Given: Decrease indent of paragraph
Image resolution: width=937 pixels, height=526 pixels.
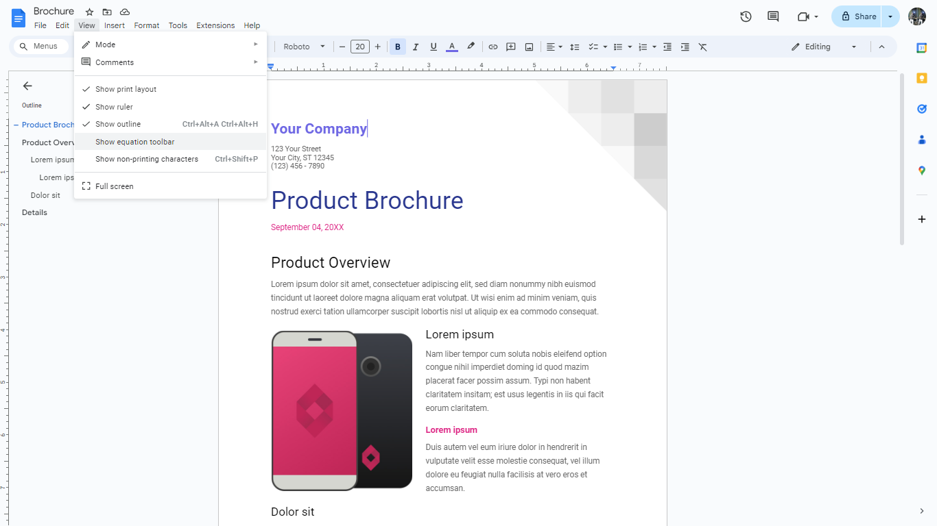Looking at the screenshot, I should (667, 47).
